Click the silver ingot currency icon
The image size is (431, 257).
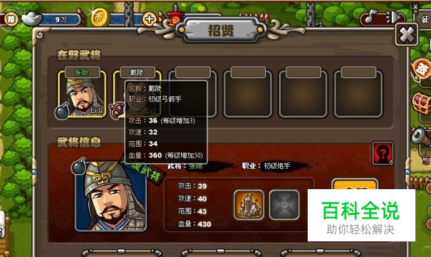point(32,19)
